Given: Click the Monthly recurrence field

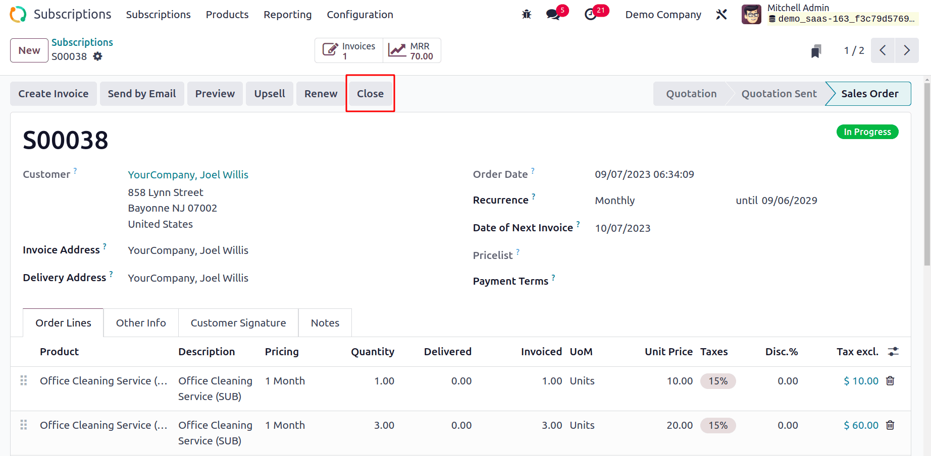Looking at the screenshot, I should tap(614, 201).
